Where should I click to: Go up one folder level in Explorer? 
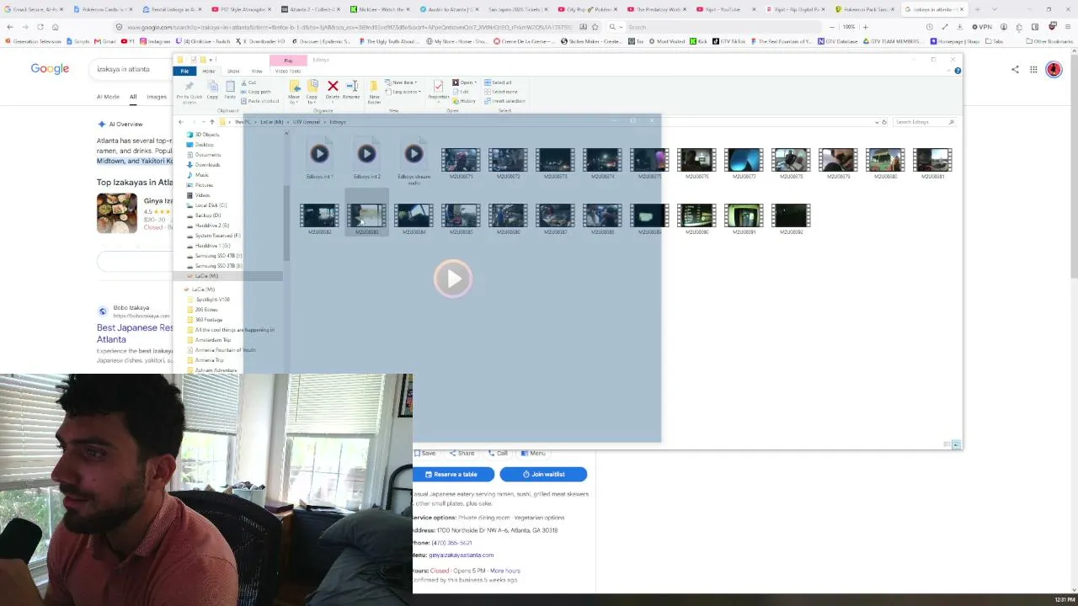click(x=212, y=122)
